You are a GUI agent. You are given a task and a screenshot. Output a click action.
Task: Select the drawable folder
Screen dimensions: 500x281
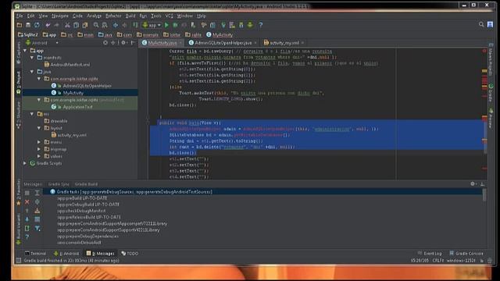coord(55,121)
